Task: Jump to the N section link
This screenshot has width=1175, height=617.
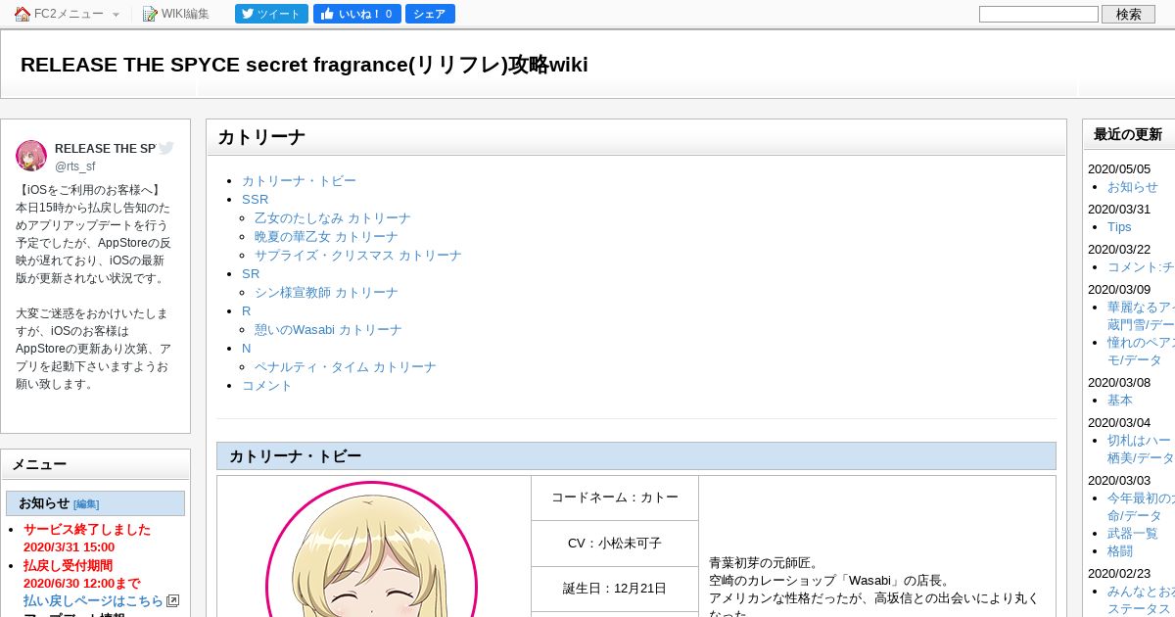Action: 247,349
